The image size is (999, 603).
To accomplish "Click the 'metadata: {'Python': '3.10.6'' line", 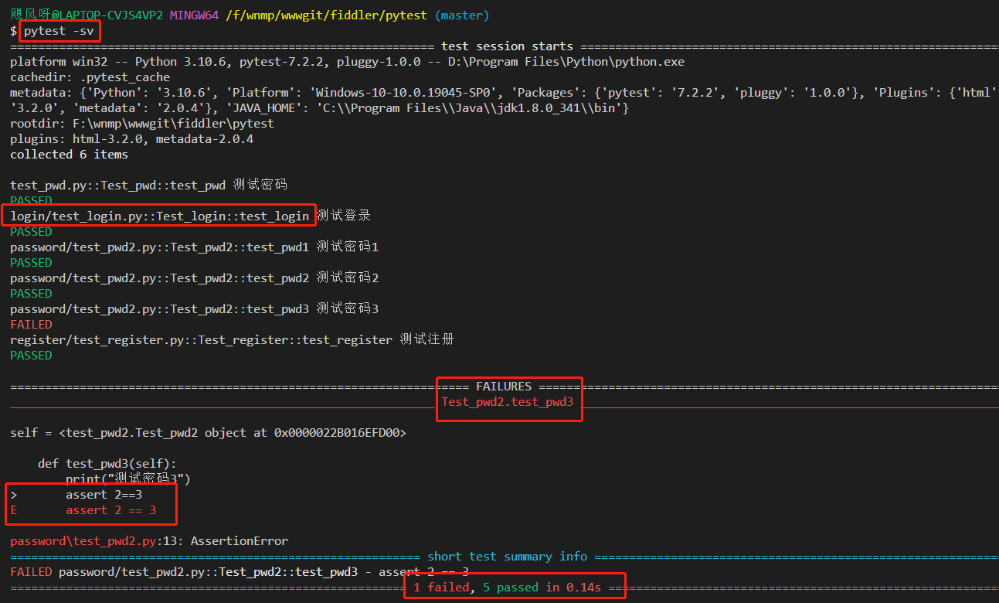I will click(x=502, y=93).
